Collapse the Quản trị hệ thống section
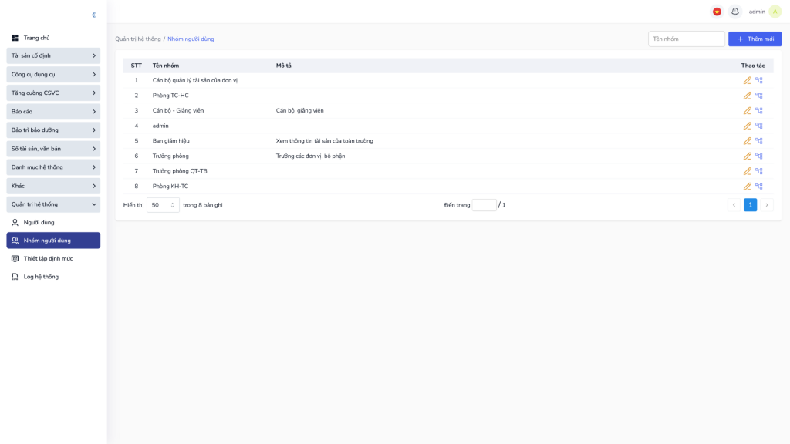 (53, 204)
